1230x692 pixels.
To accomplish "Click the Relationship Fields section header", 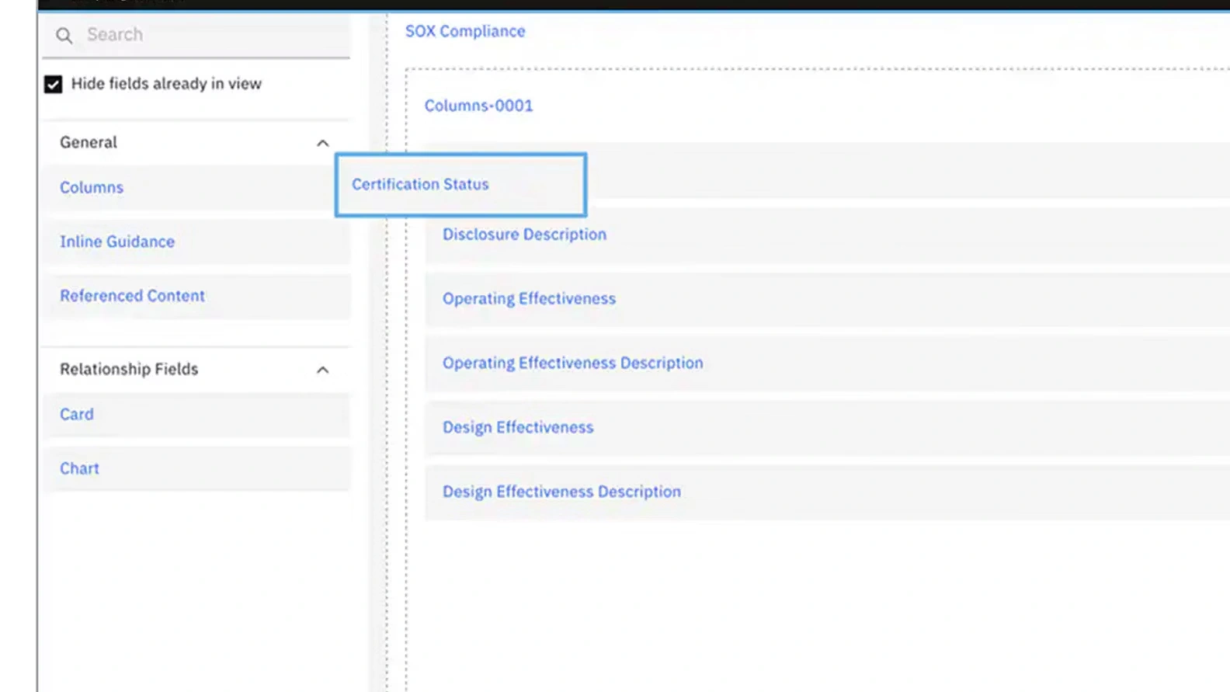I will pos(129,369).
